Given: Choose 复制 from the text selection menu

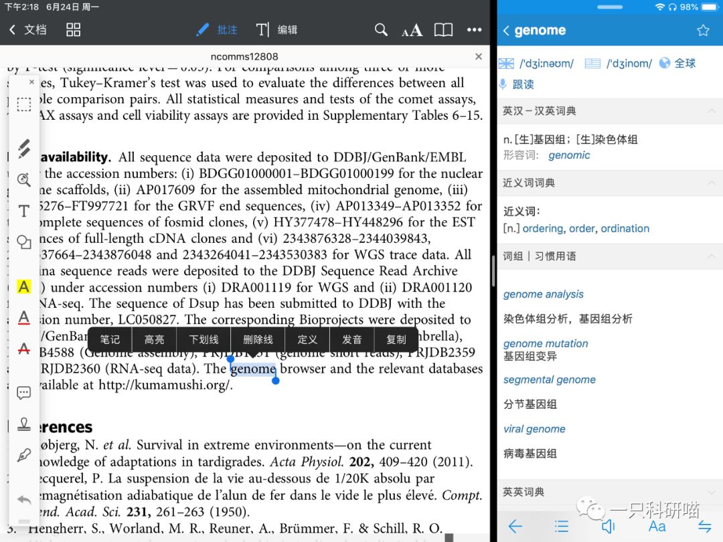Looking at the screenshot, I should coord(396,339).
